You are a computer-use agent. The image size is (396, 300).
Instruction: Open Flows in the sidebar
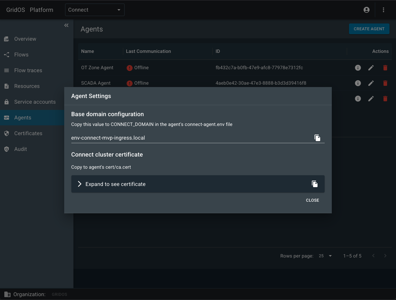pyautogui.click(x=21, y=55)
